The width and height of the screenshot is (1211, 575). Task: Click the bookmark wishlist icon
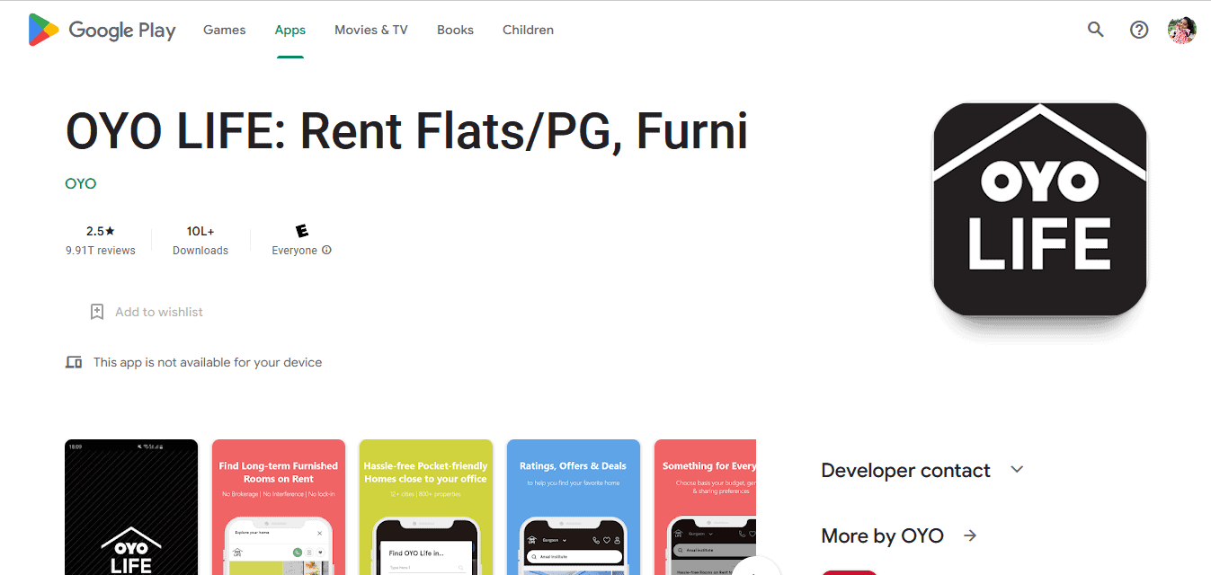point(97,312)
